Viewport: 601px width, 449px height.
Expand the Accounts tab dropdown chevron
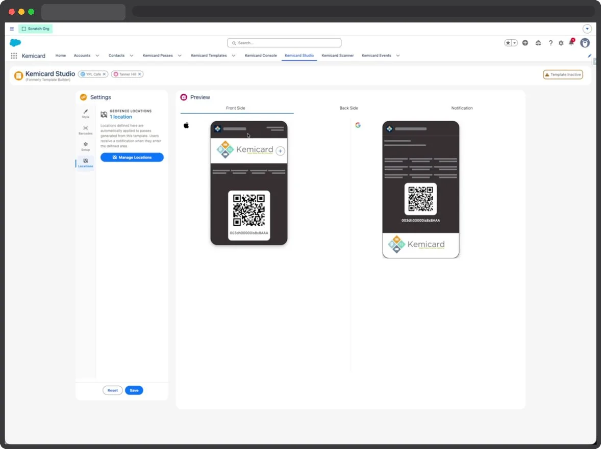97,56
